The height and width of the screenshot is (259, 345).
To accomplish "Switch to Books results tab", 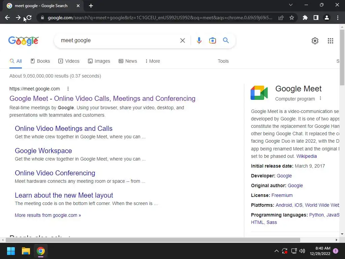I will click(x=40, y=61).
